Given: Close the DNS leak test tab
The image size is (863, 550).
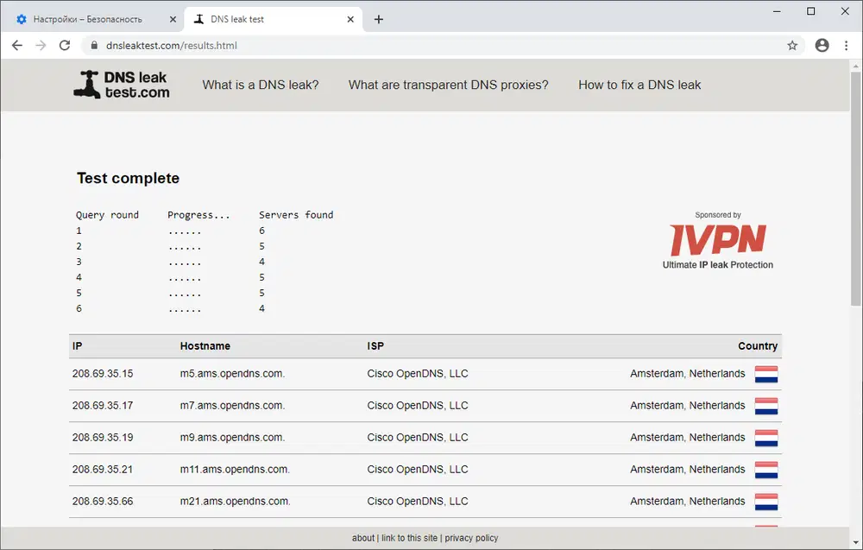Looking at the screenshot, I should point(350,19).
